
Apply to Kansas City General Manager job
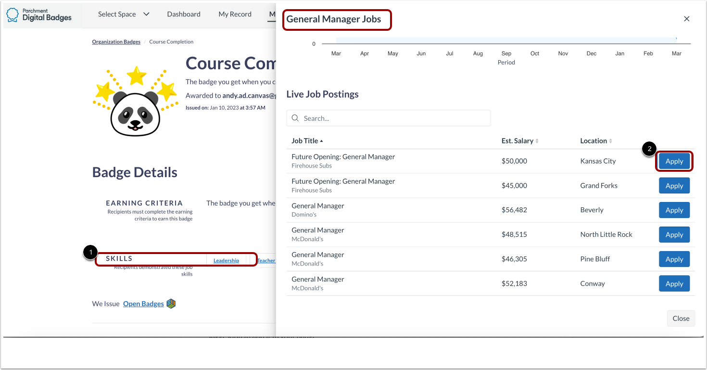pos(674,161)
